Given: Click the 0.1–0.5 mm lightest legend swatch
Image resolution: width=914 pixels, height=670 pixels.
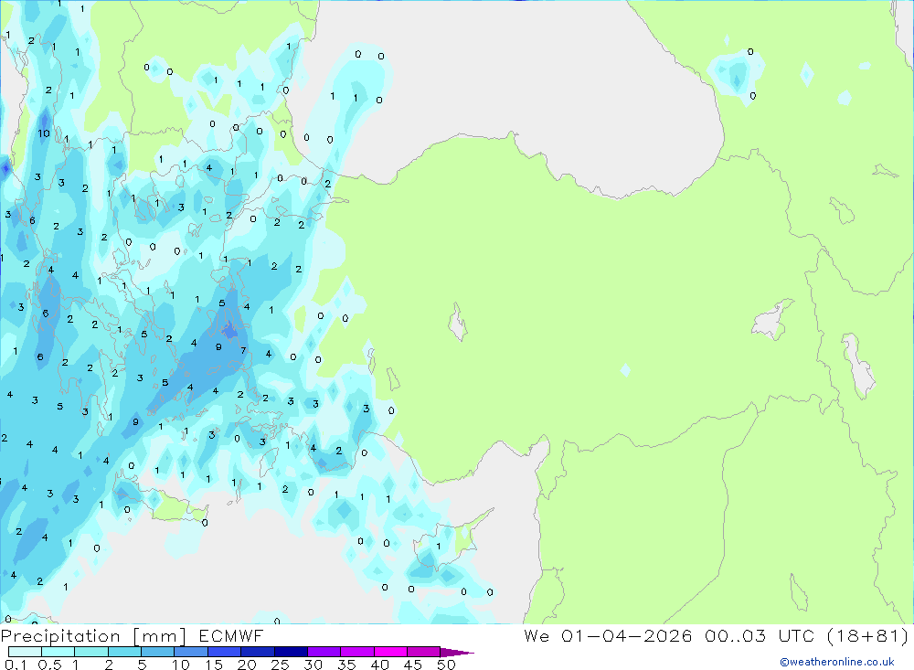Looking at the screenshot, I should click(x=25, y=652).
